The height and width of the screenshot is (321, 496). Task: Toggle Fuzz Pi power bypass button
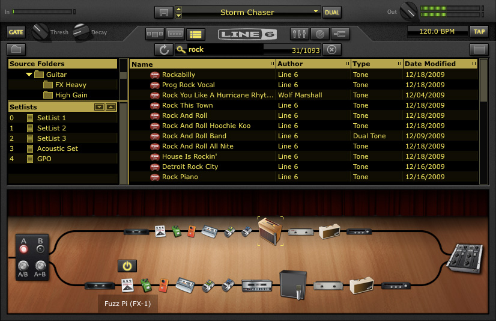[x=127, y=266]
